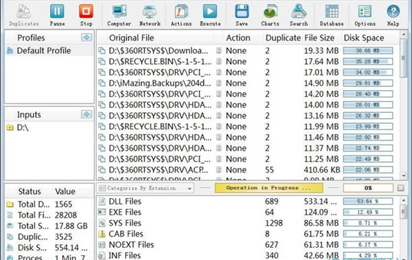Click the Execute toolbar icon

pyautogui.click(x=210, y=15)
